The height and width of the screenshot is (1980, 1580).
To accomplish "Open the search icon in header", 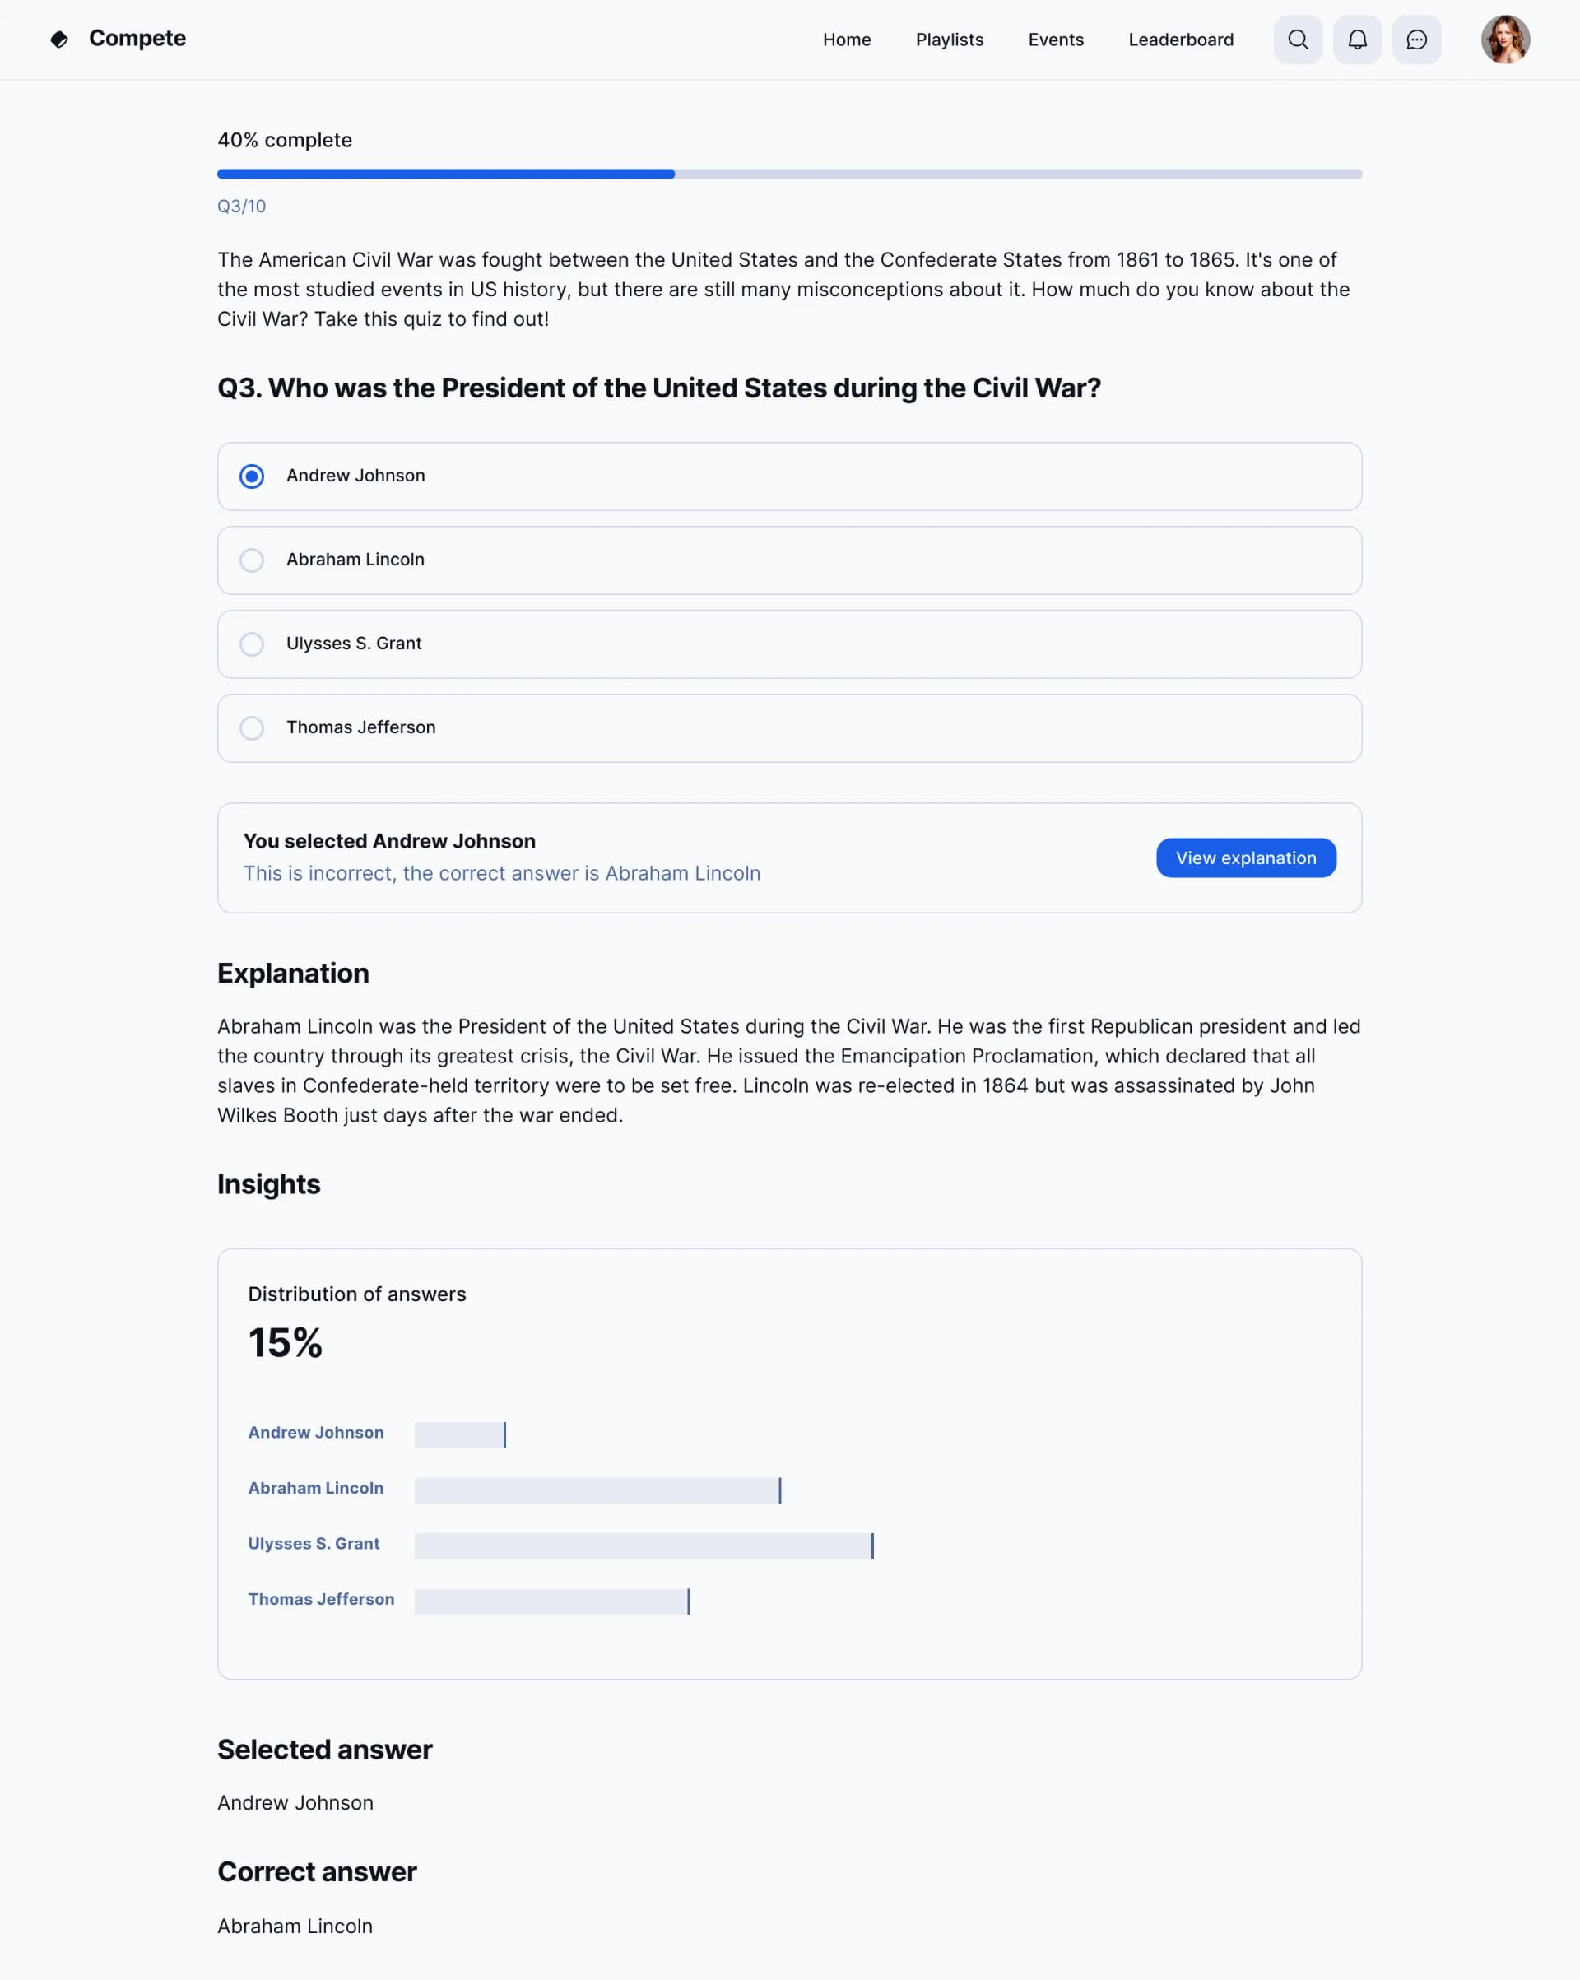I will pos(1297,40).
